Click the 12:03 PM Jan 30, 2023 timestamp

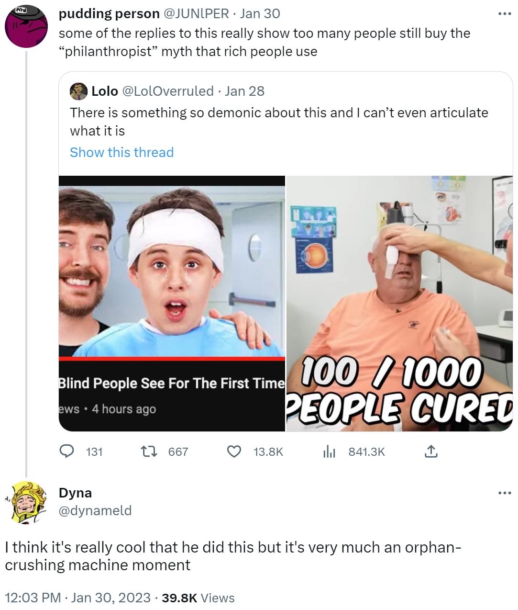(77, 598)
